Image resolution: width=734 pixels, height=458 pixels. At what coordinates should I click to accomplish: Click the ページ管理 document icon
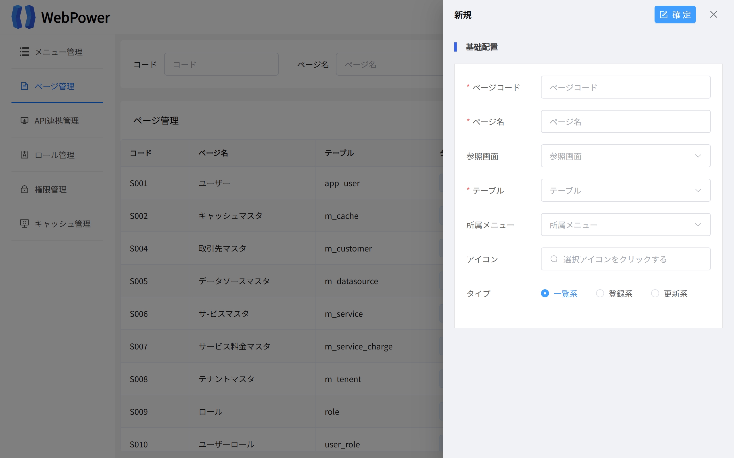coord(25,86)
